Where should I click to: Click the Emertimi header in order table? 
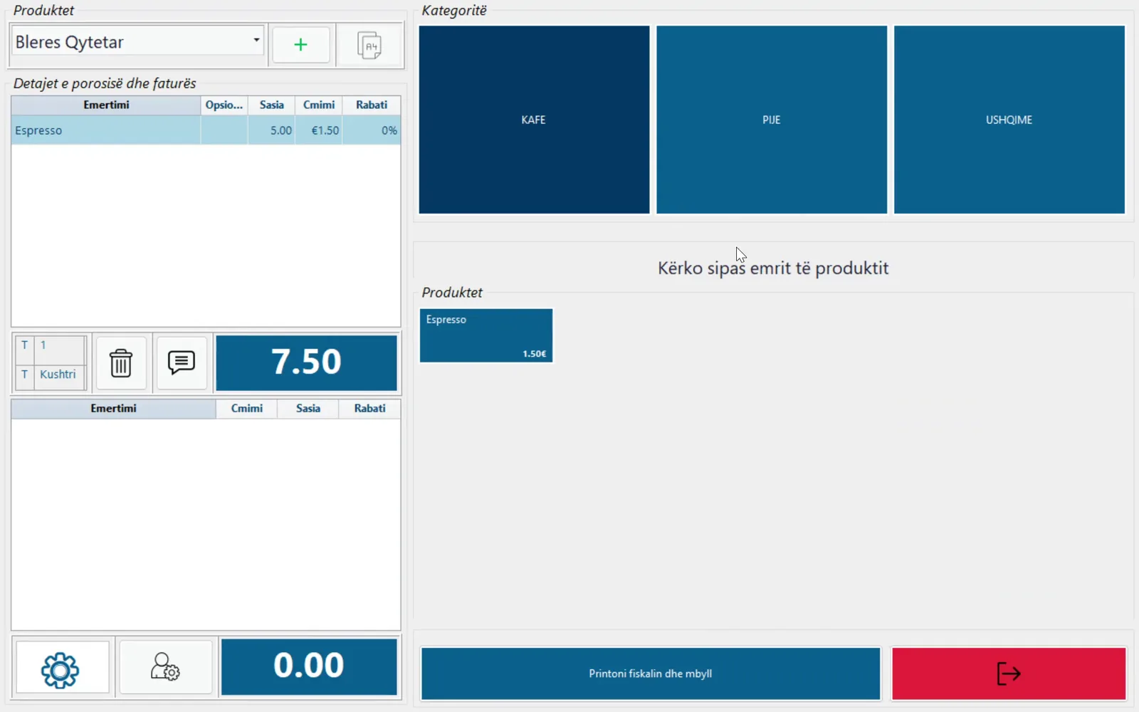coord(106,105)
